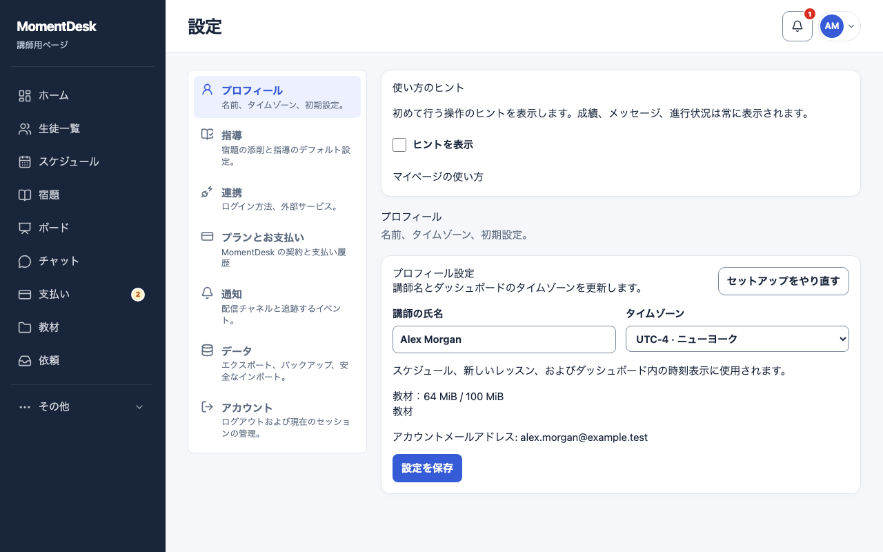The image size is (883, 552).
Task: Open the 通知 settings tab label
Action: coord(232,294)
